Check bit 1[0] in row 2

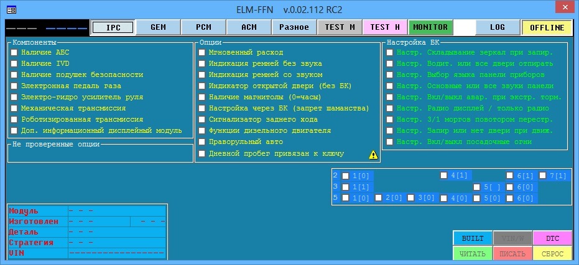tap(345, 176)
